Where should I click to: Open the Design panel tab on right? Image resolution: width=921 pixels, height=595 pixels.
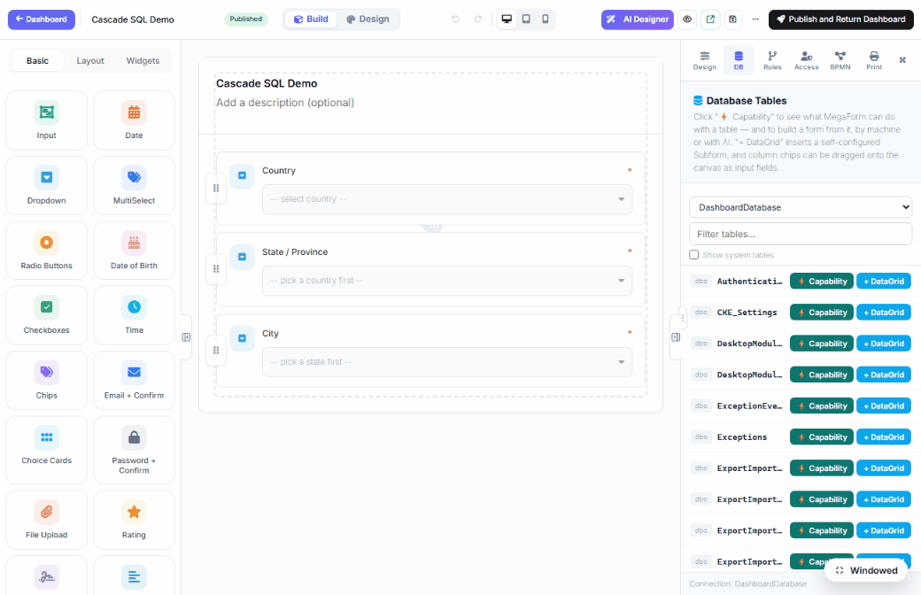point(704,60)
